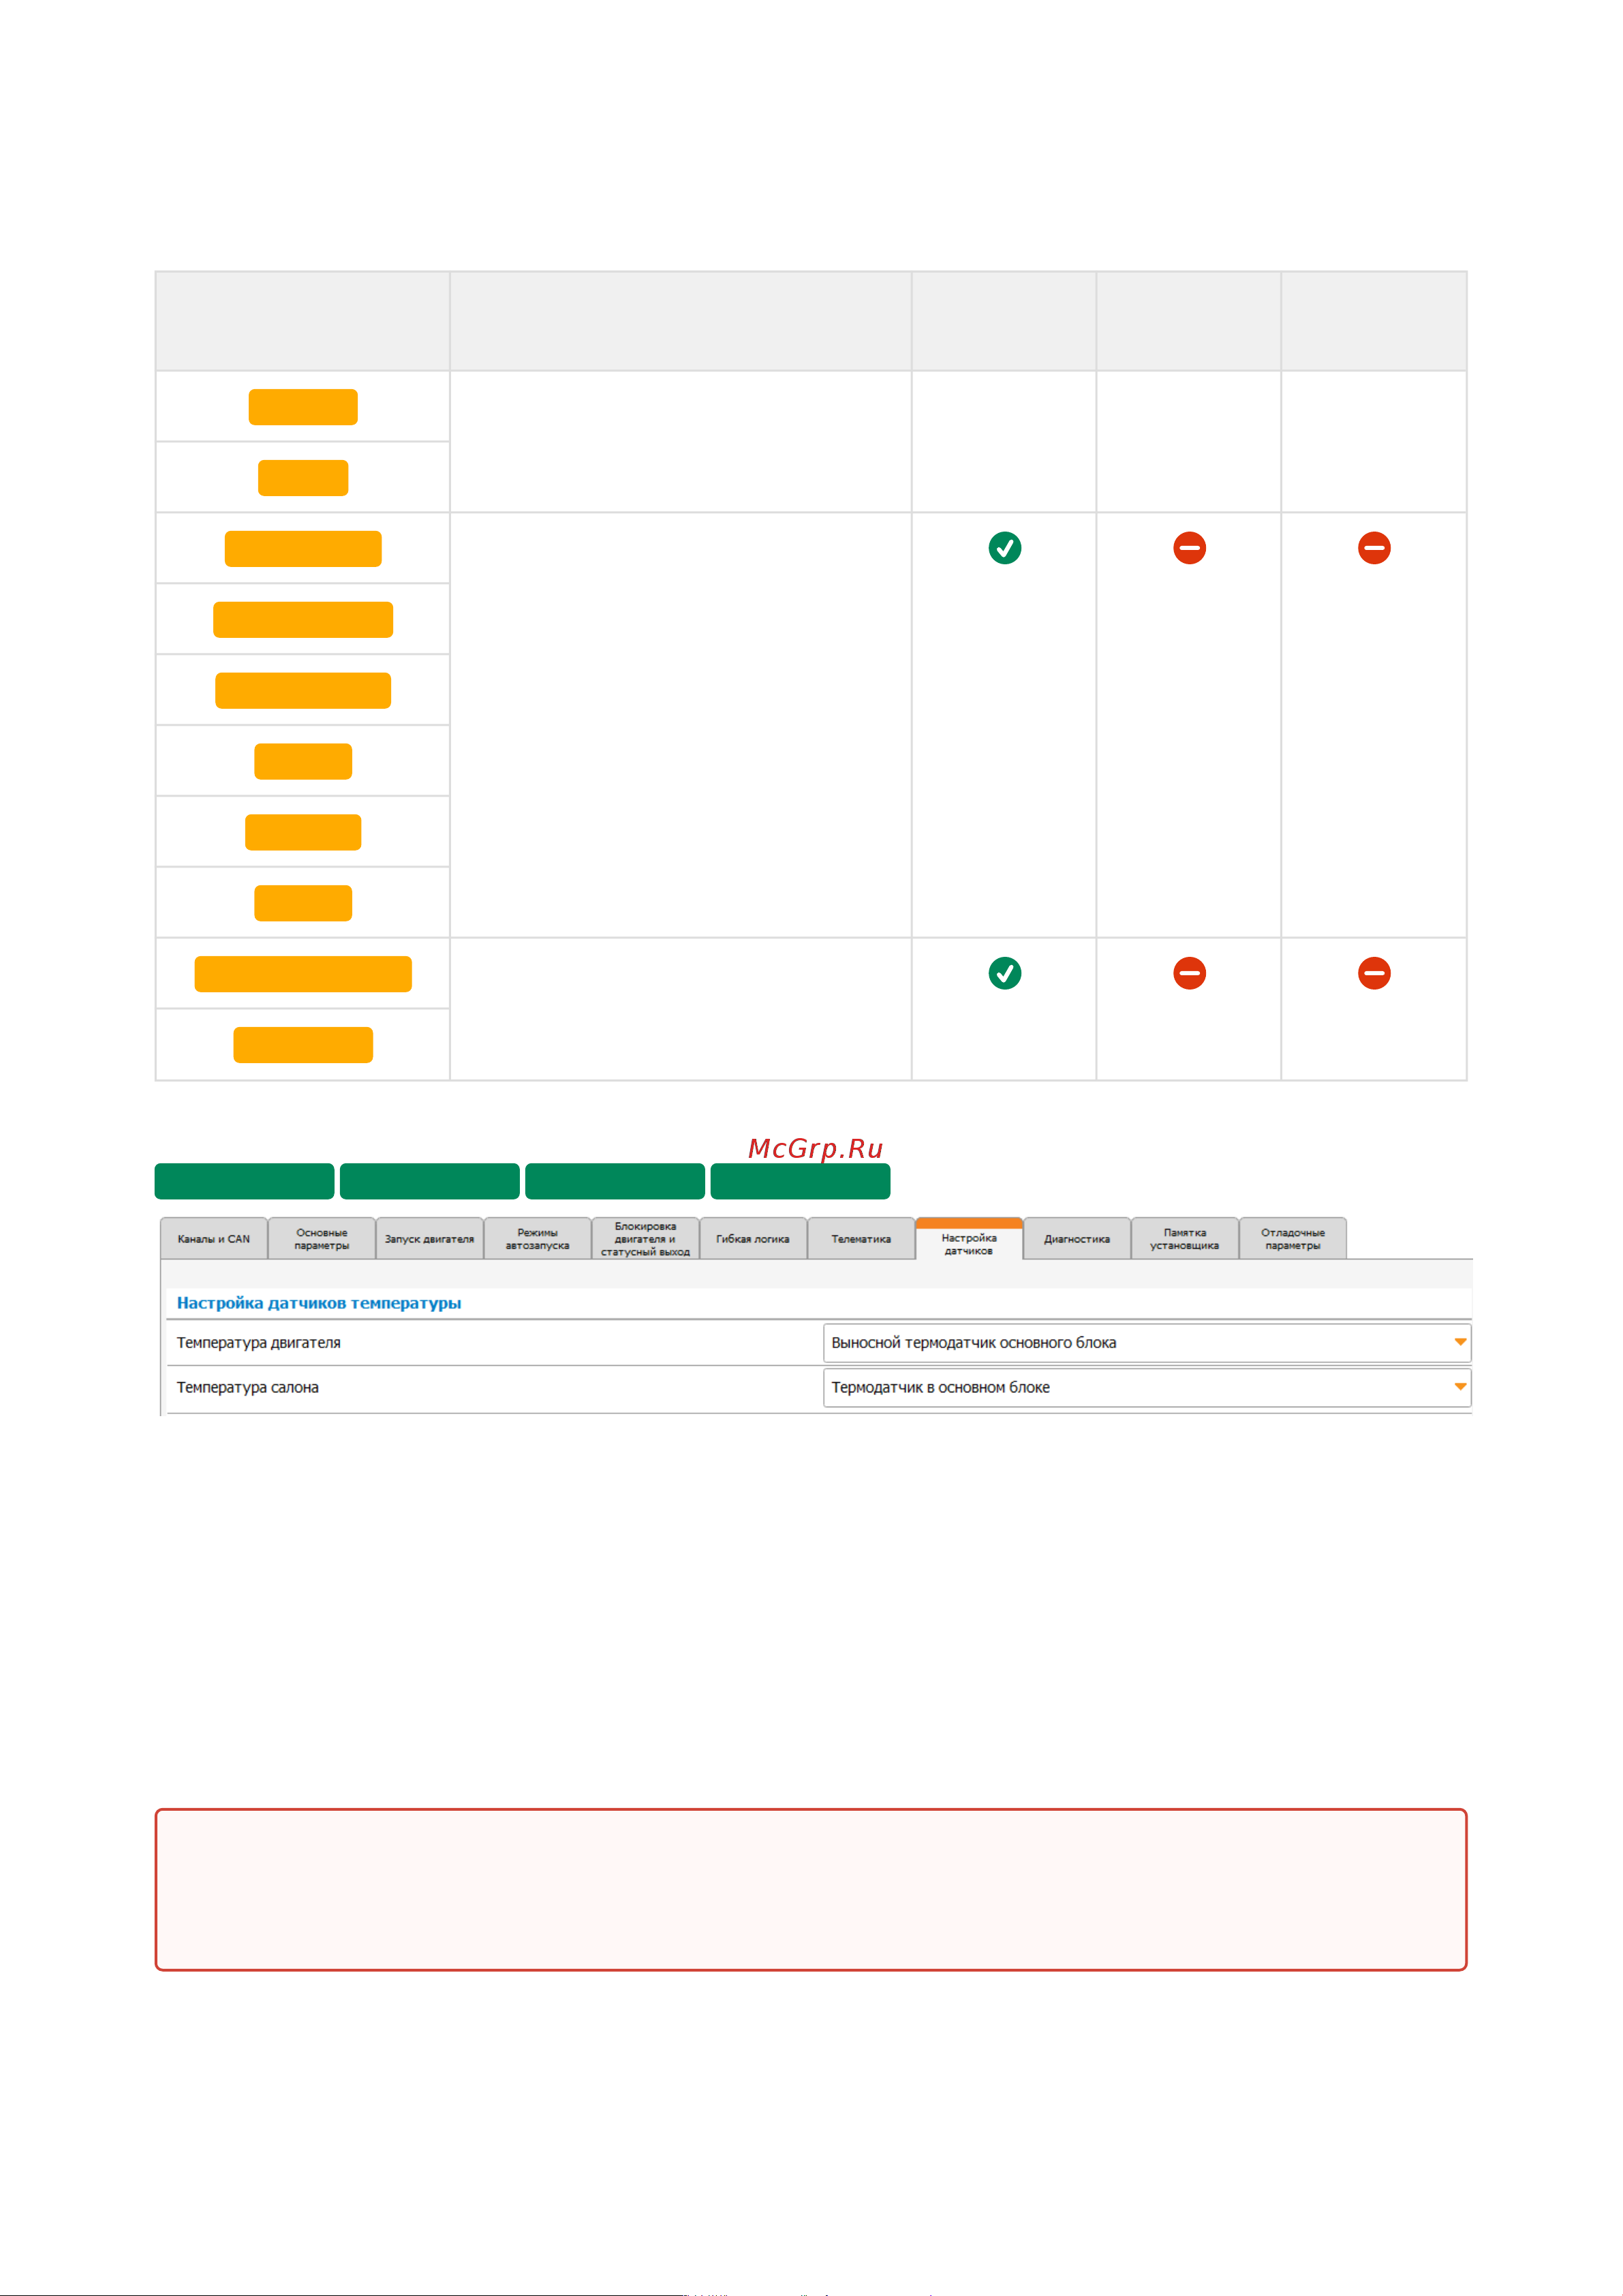Open the Температура двигателя sensor dropdown
Screen dimensions: 1623x2296
tap(1147, 1343)
